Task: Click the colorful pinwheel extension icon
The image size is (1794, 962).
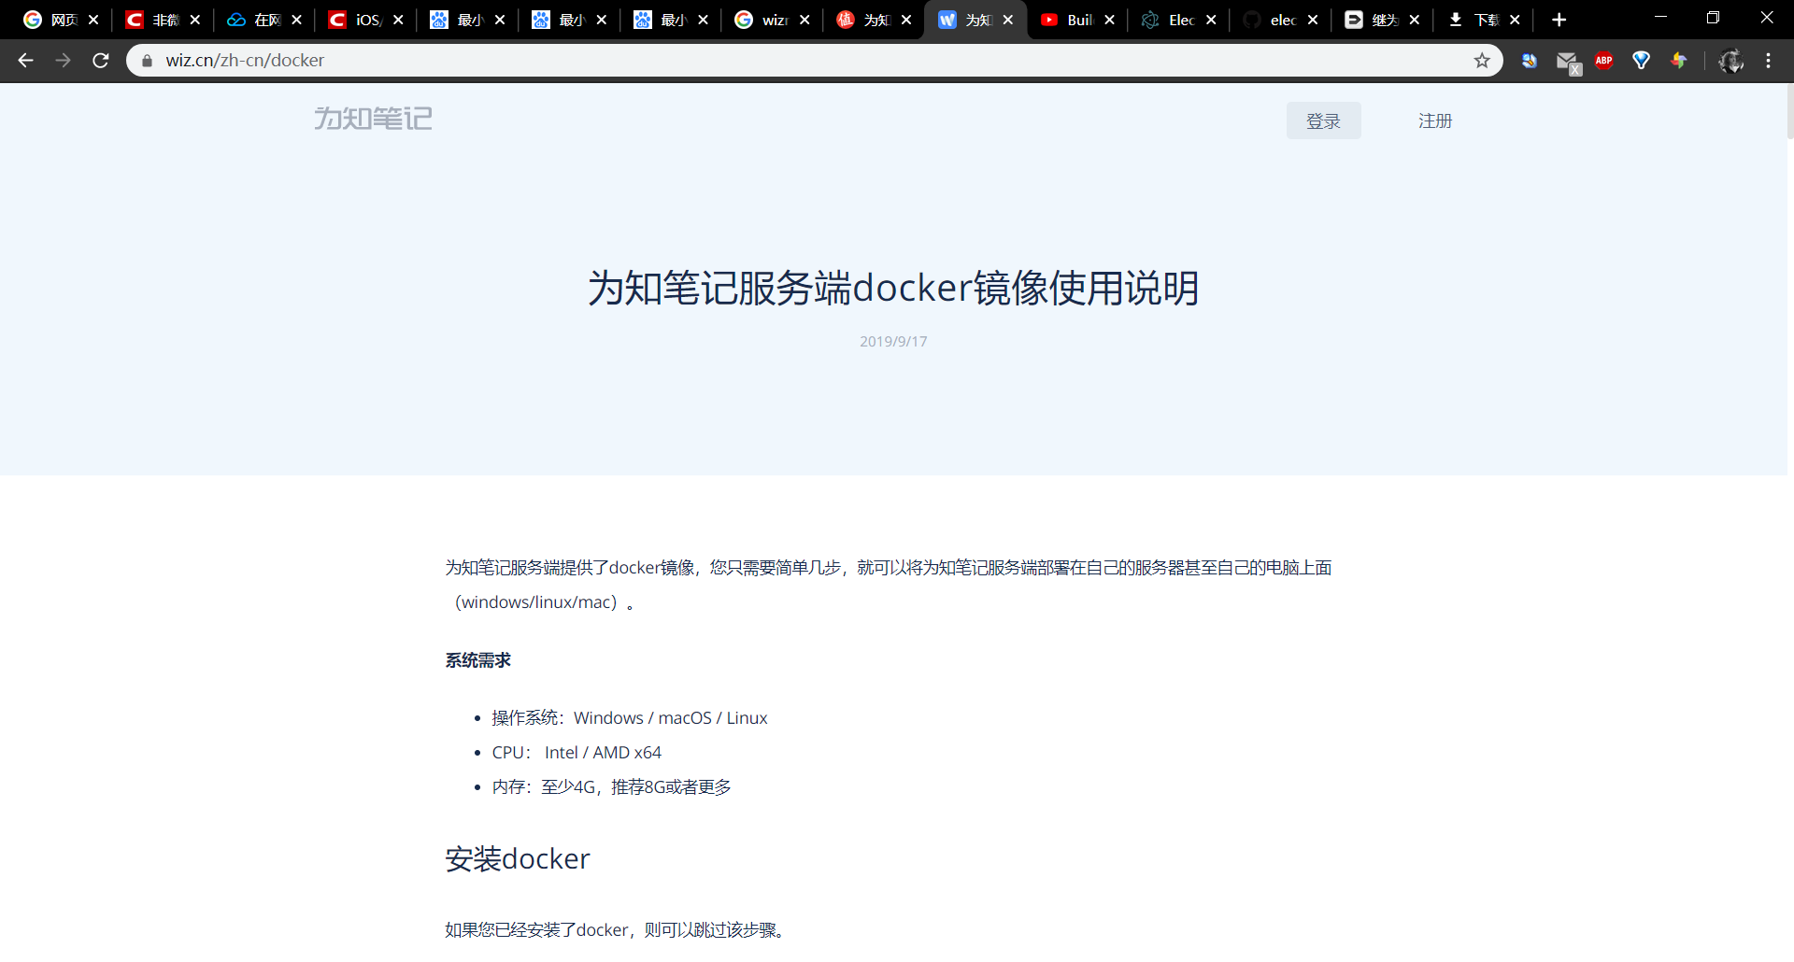Action: click(1679, 61)
